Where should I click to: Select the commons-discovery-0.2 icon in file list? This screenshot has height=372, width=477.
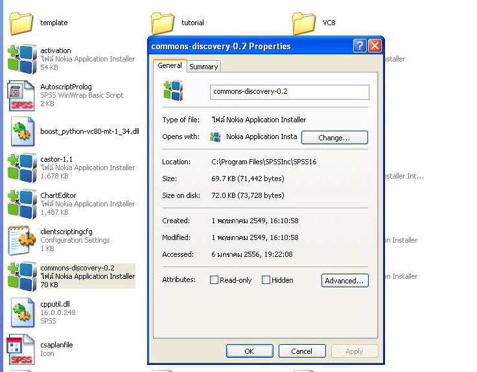pyautogui.click(x=22, y=276)
